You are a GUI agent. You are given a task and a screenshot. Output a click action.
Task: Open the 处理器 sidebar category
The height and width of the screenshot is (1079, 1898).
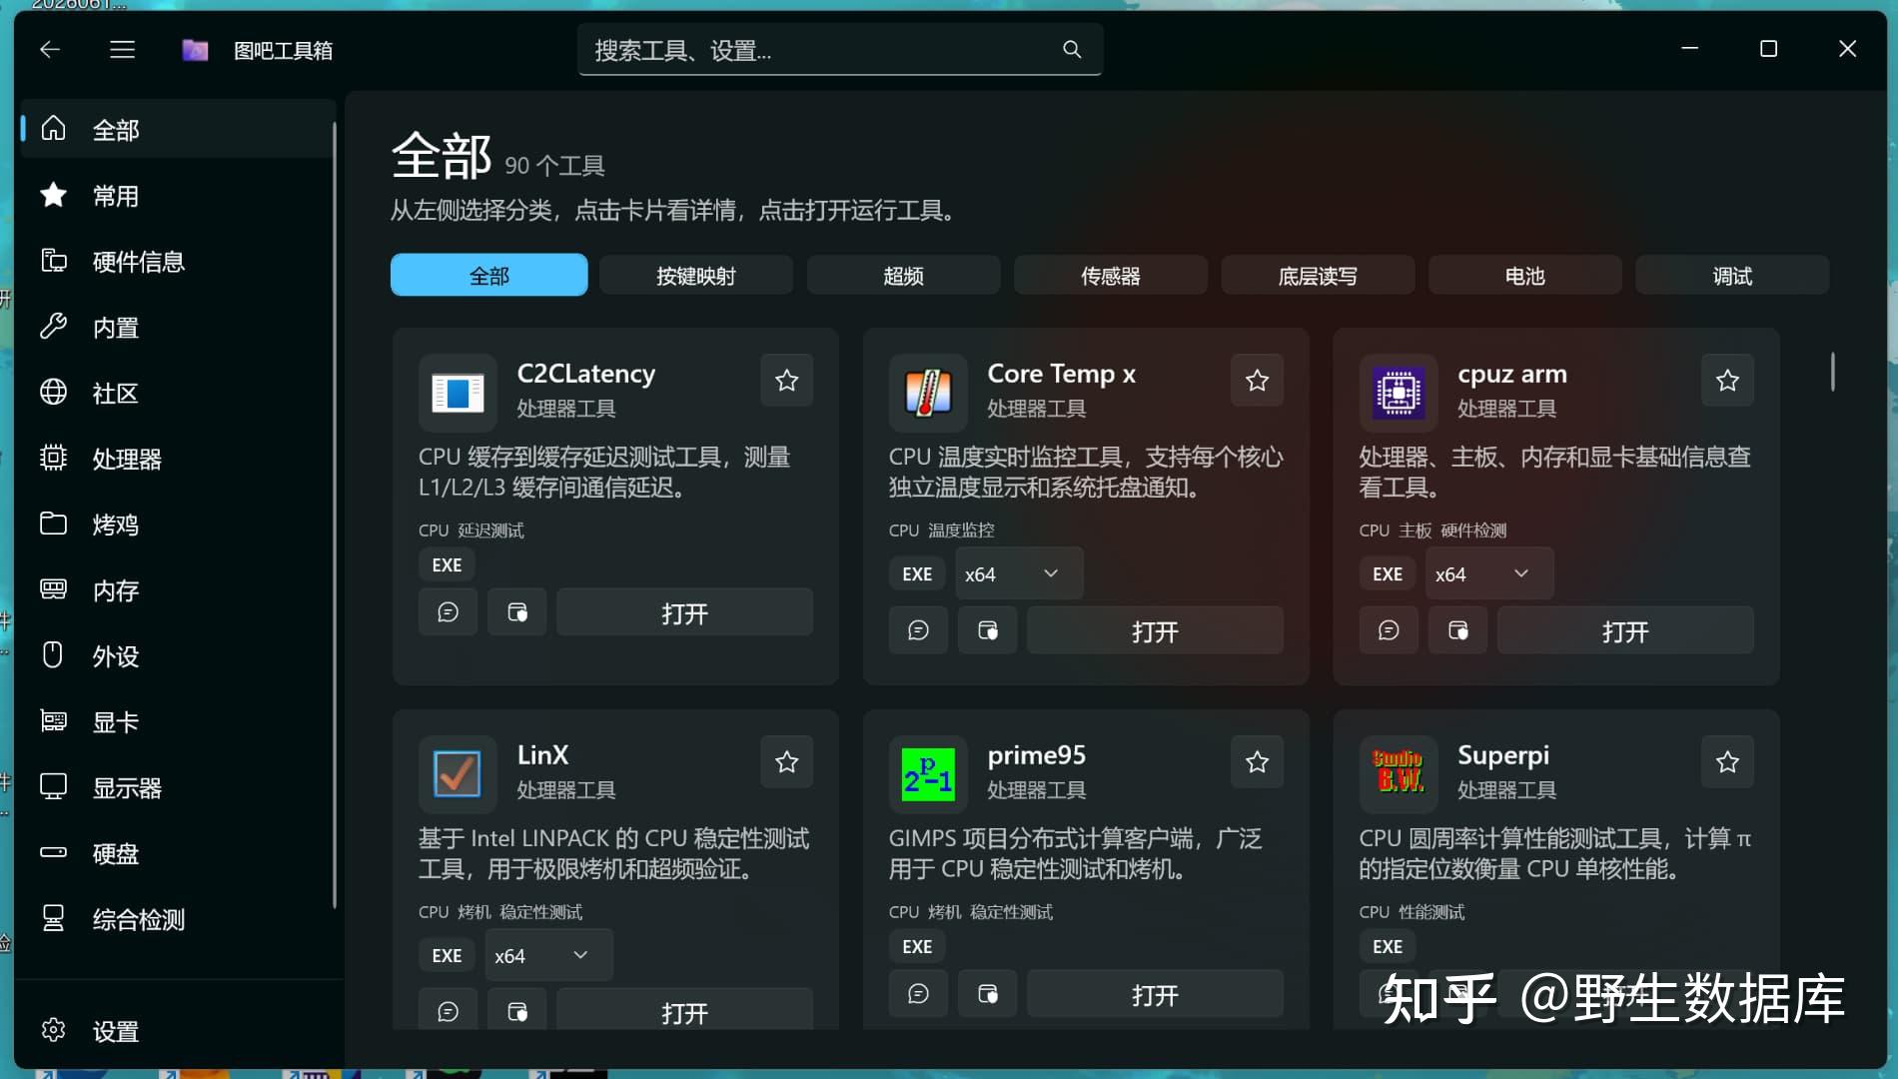tap(178, 459)
